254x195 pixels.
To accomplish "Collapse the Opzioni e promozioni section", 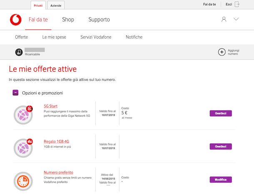I will [x=15, y=93].
